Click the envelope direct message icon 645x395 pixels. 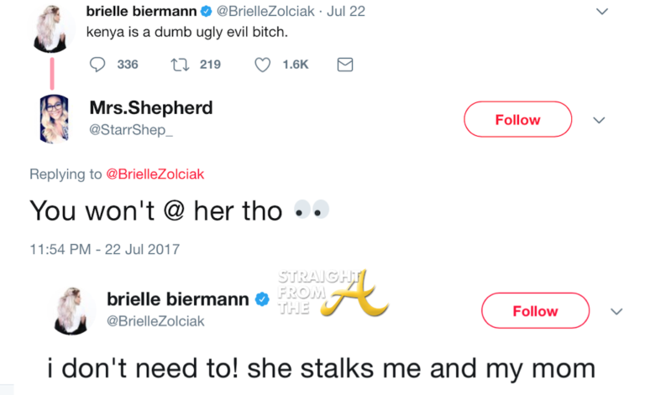tap(344, 65)
